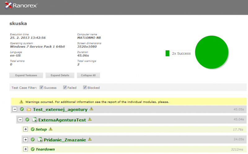Click the green check icon beside ExternaAgenturaTest
Screen dimensions: 248x154
[x=27, y=119]
